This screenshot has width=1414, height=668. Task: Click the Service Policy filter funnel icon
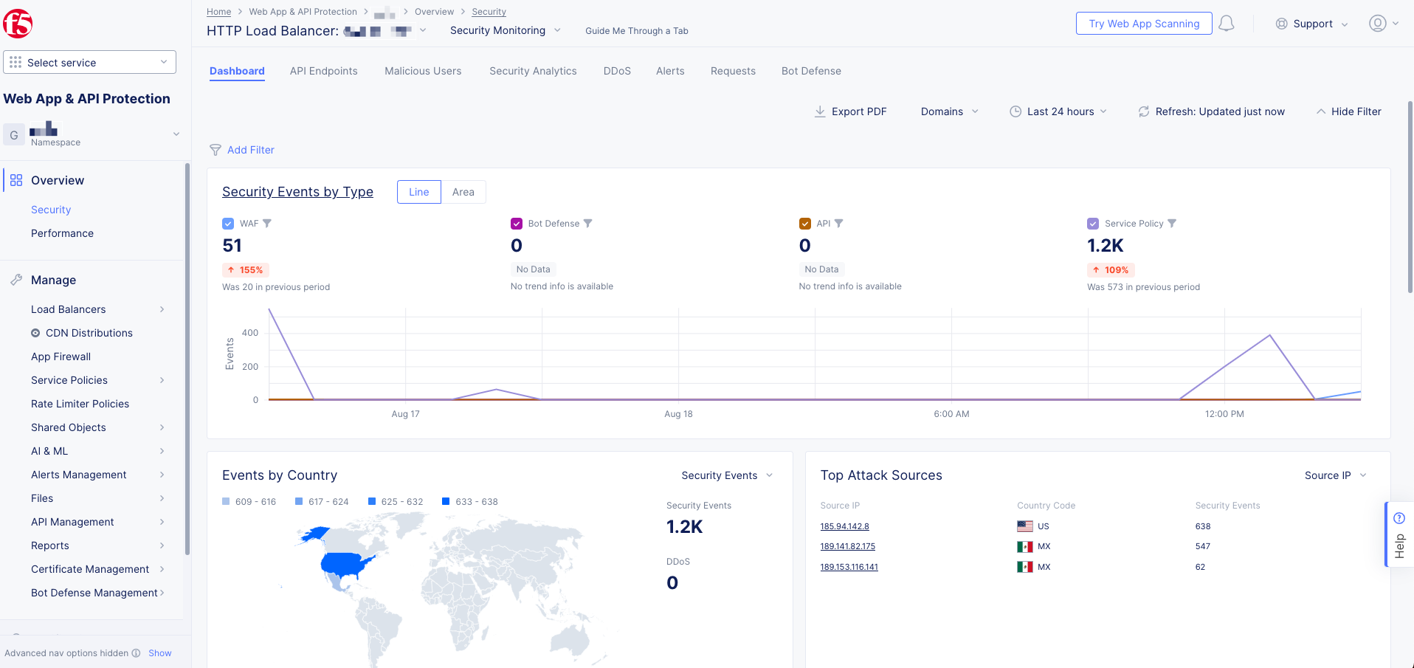click(1172, 224)
